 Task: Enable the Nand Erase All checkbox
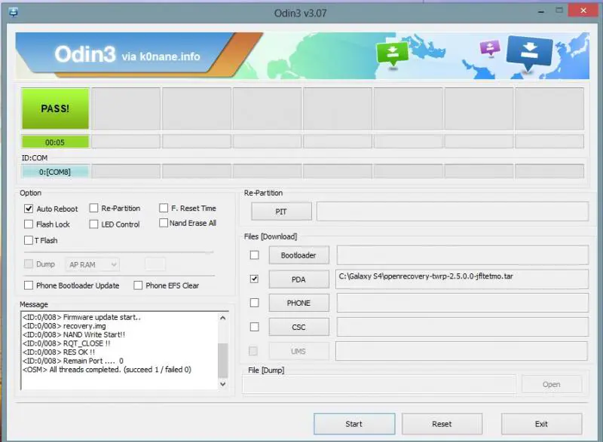tap(164, 223)
